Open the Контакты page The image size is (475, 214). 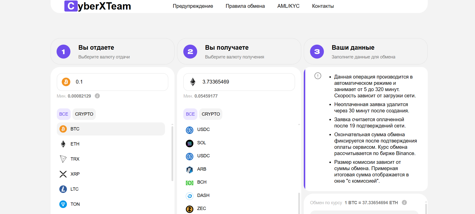pos(323,6)
